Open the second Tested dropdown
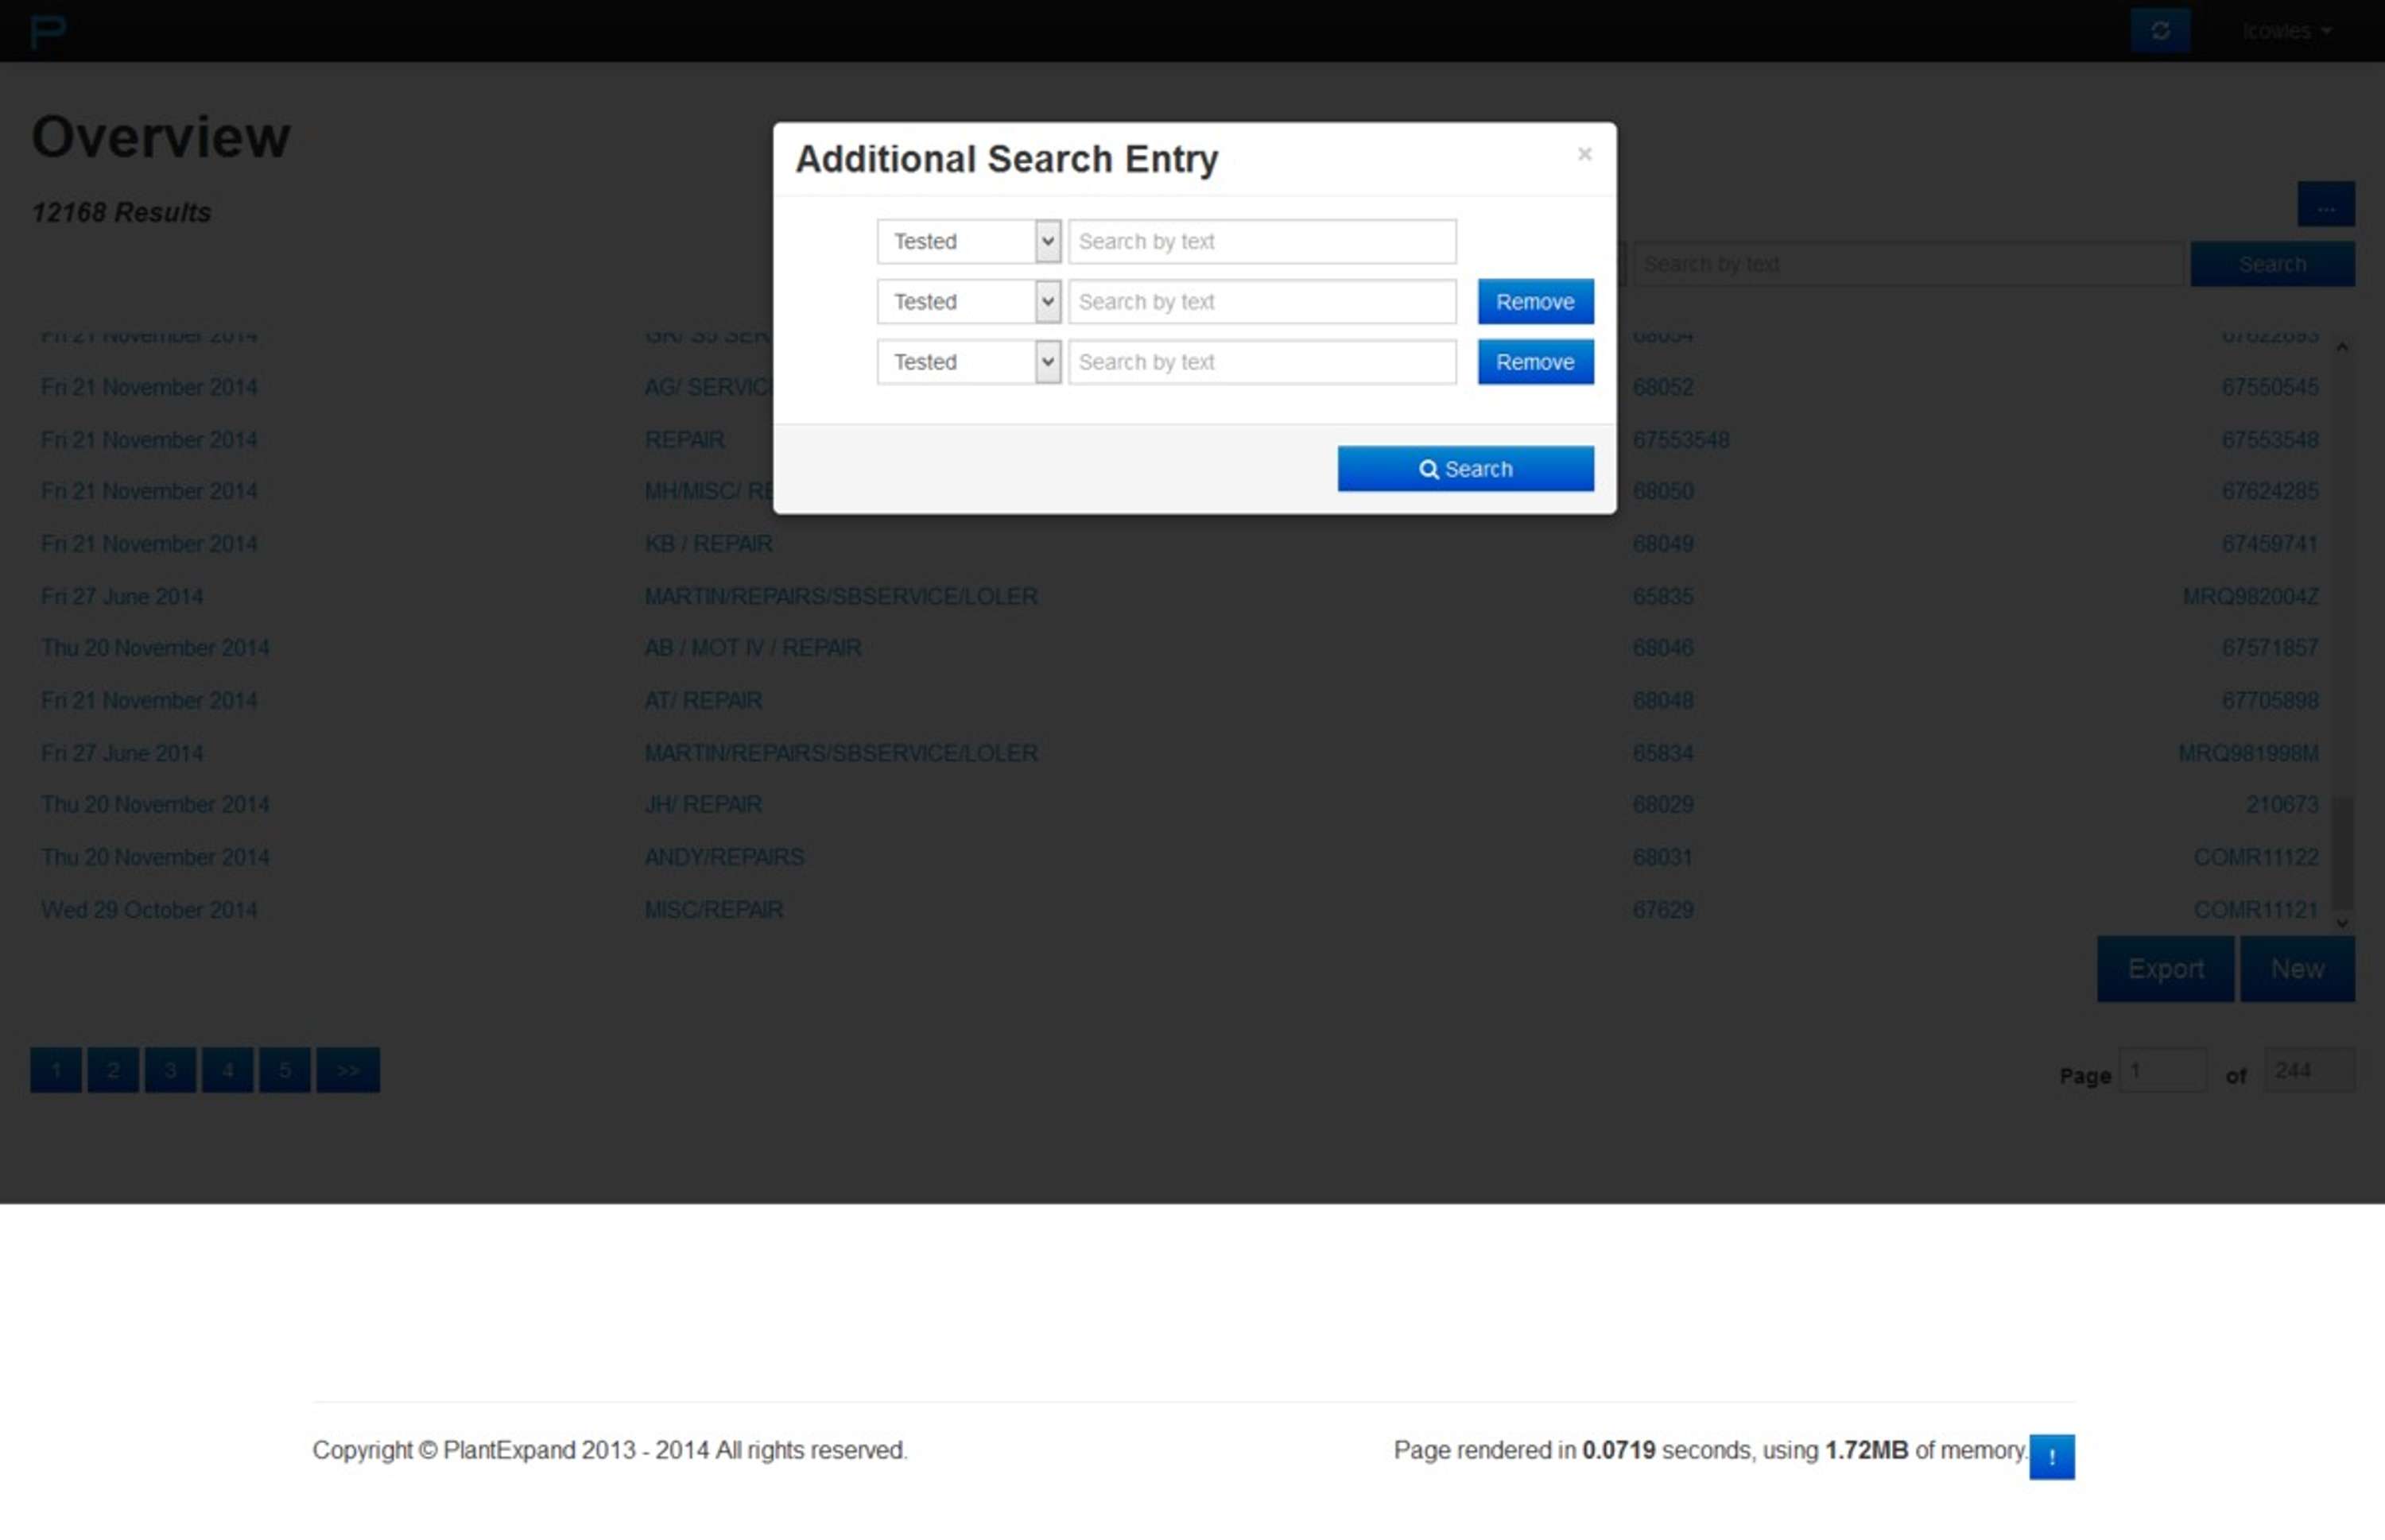 968,301
